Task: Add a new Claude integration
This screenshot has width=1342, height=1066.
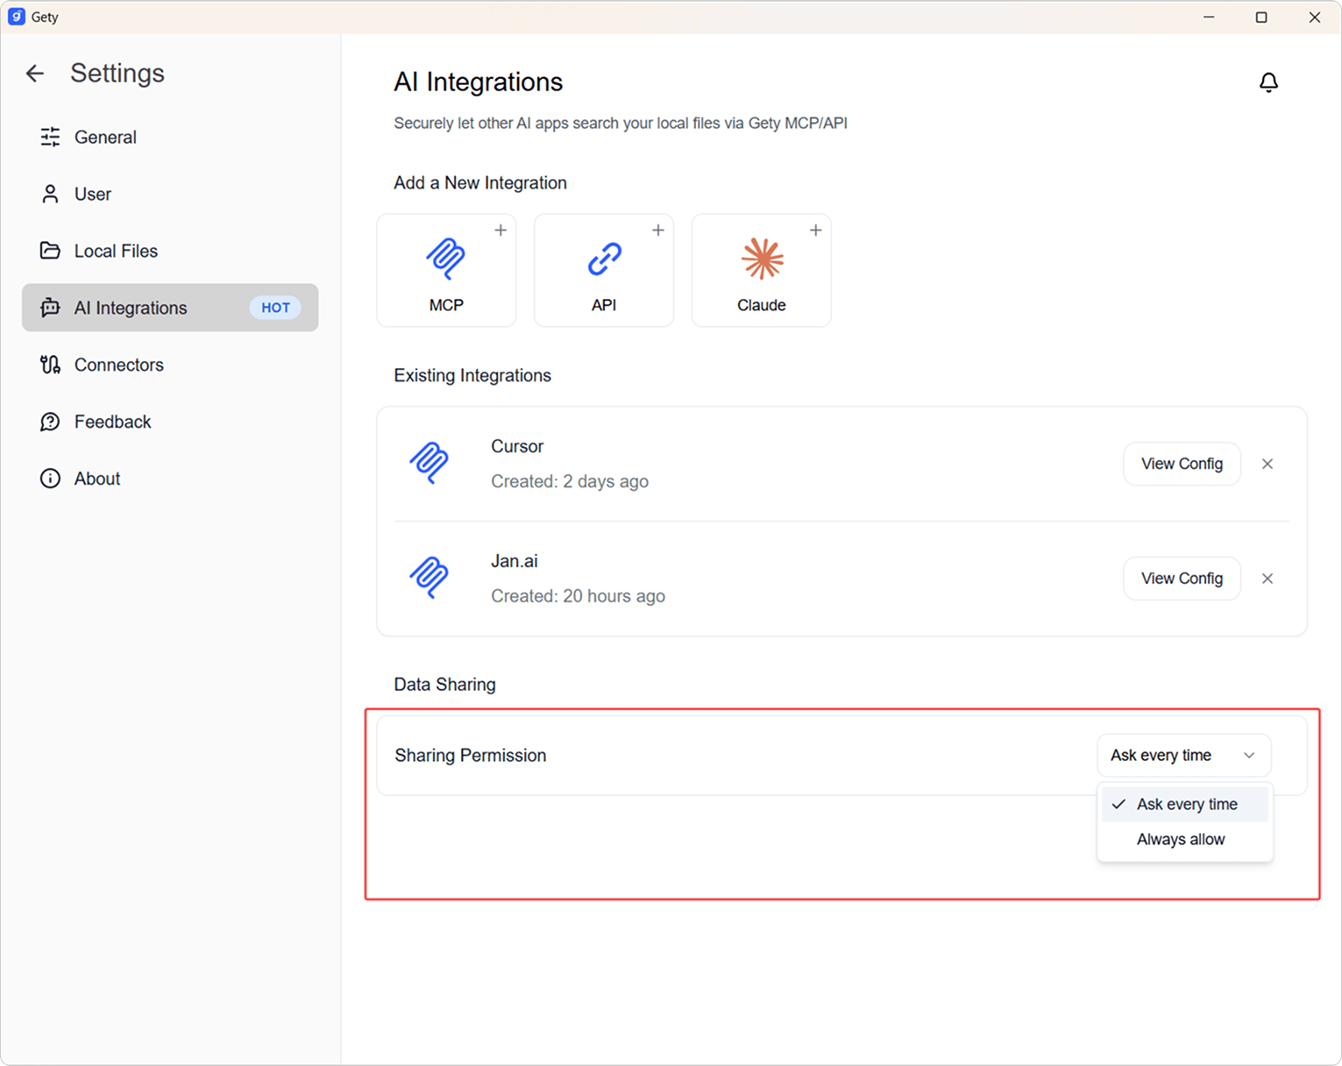Action: (x=761, y=270)
